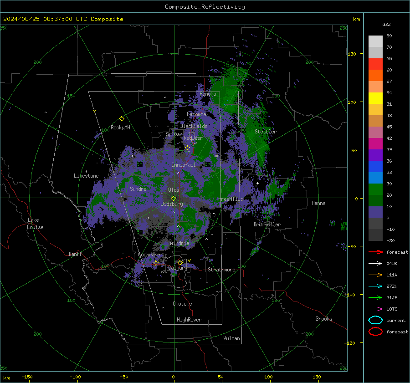This screenshot has width=410, height=383.
Task: Select the bright green 20–30 dBZ swatch
Action: pos(375,189)
